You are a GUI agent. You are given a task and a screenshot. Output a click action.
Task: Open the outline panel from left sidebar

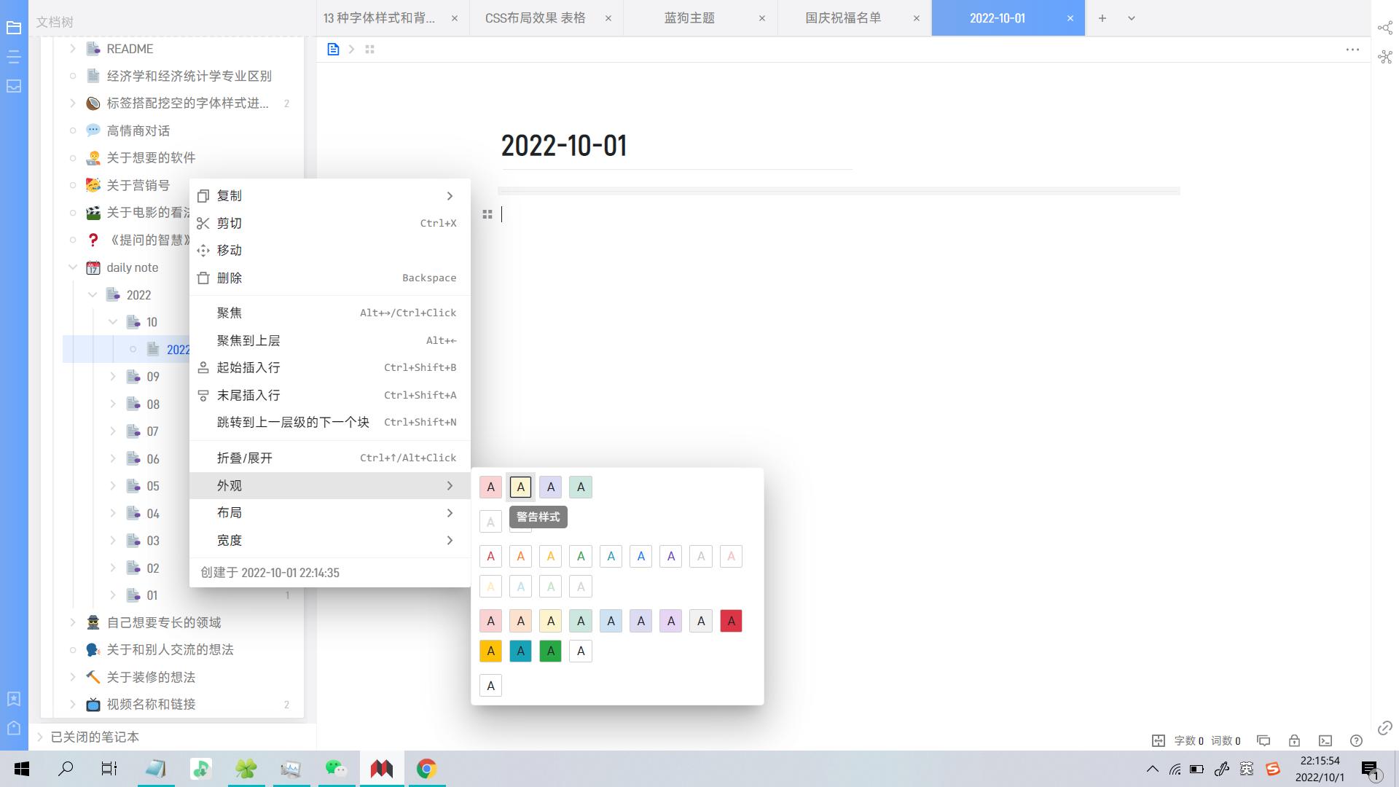[x=13, y=55]
